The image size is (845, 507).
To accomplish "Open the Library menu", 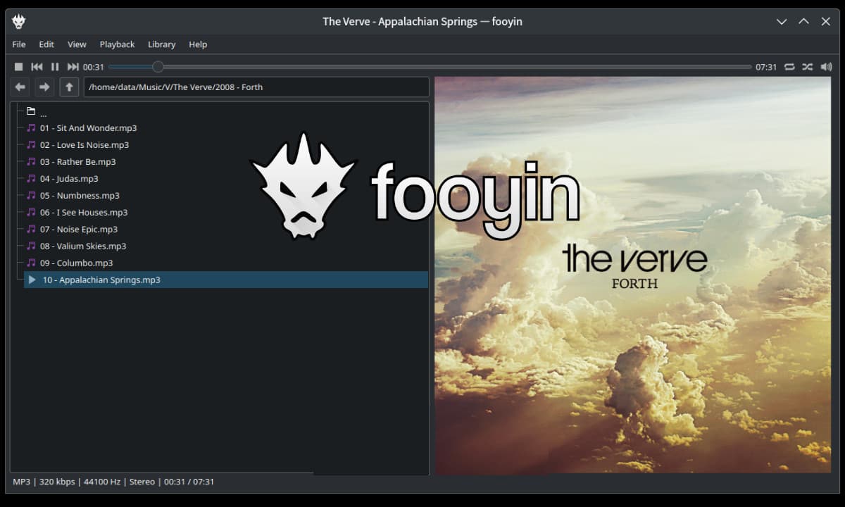I will click(x=161, y=44).
